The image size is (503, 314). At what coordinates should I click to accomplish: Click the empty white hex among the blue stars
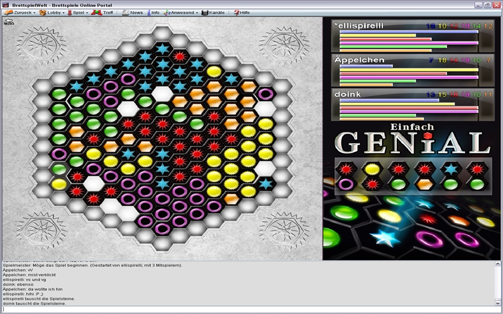pyautogui.click(x=162, y=94)
